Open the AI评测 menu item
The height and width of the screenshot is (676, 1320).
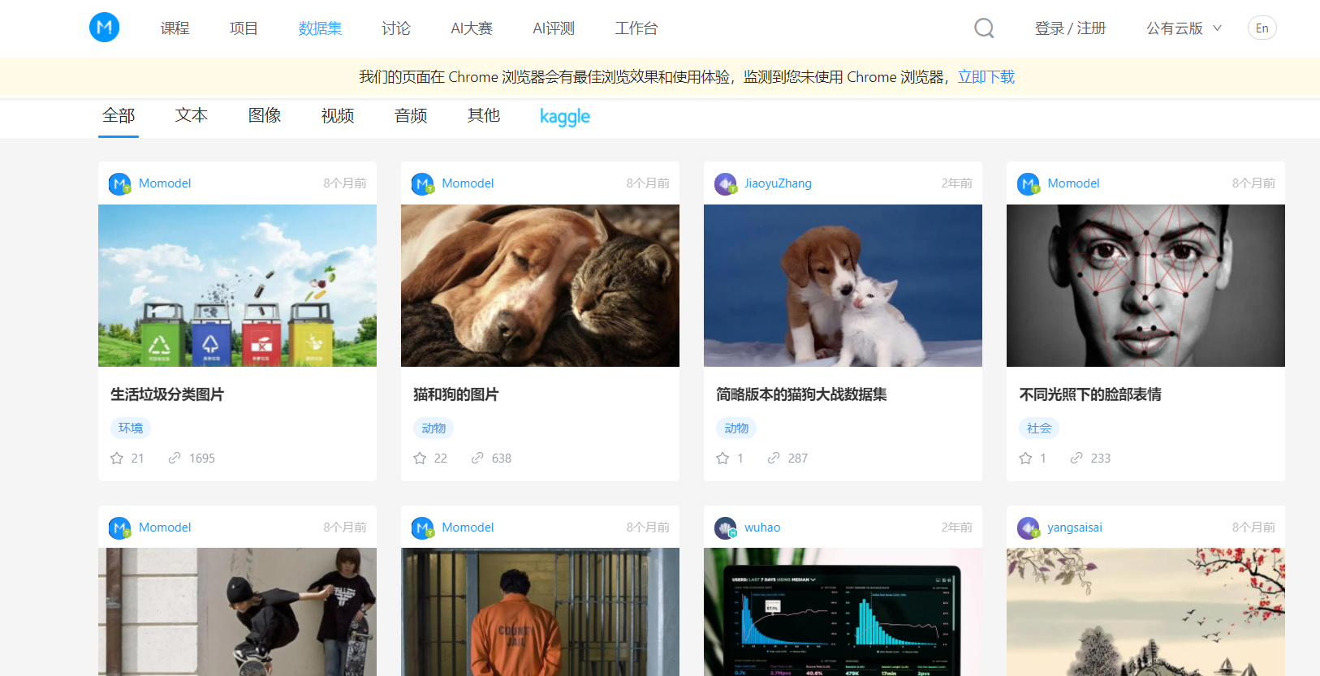click(554, 28)
